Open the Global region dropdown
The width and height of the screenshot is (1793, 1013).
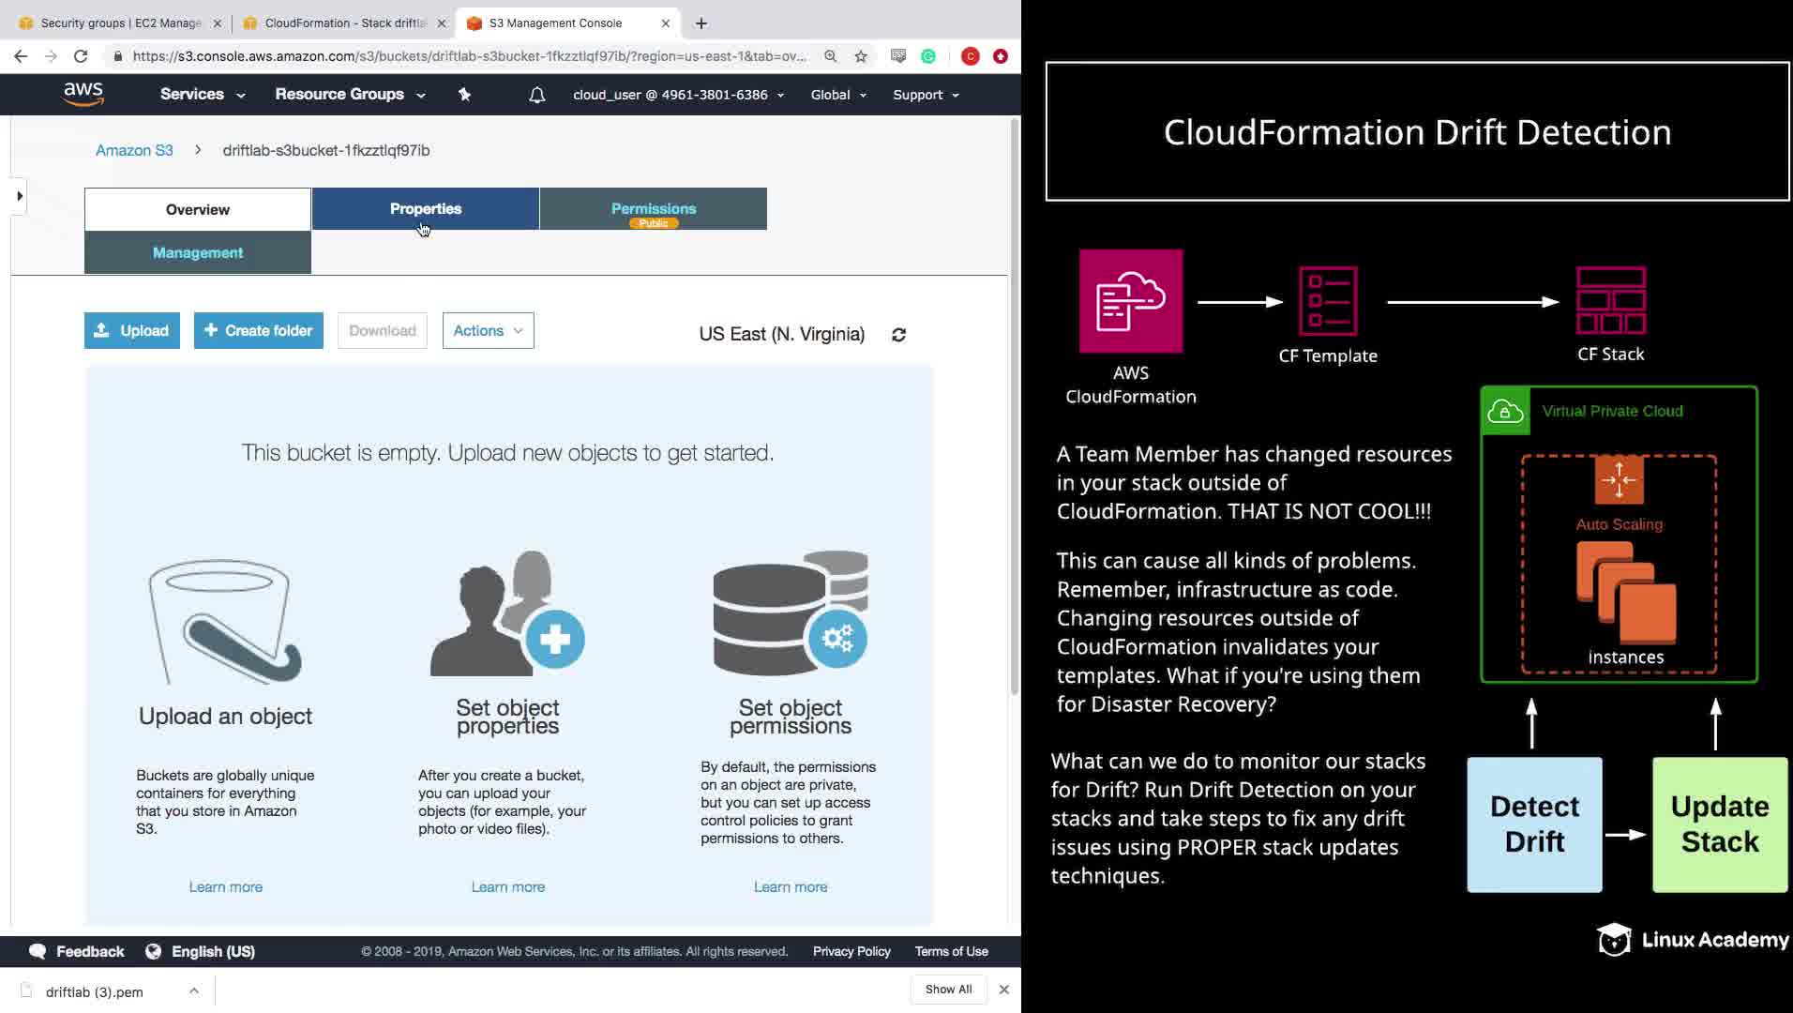pos(838,95)
